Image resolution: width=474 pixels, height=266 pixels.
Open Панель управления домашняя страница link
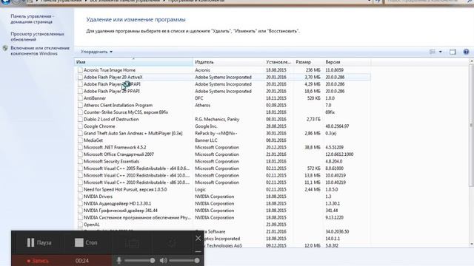tap(33, 19)
